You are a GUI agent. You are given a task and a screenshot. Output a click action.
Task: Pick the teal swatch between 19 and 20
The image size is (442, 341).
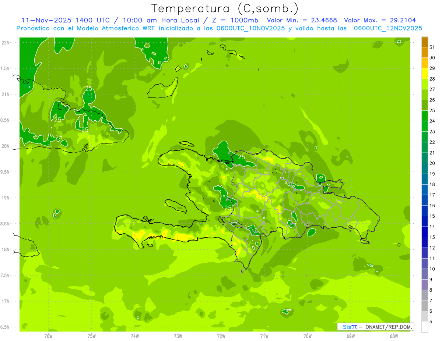tap(425, 169)
